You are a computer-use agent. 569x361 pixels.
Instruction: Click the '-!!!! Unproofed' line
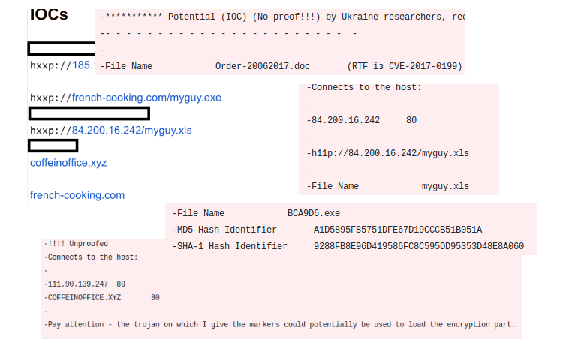77,243
